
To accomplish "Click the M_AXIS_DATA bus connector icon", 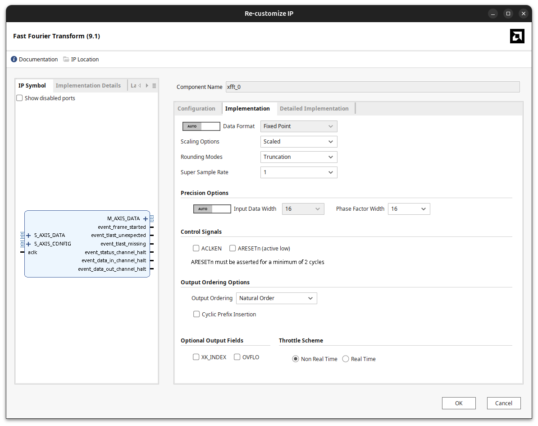I will point(152,218).
